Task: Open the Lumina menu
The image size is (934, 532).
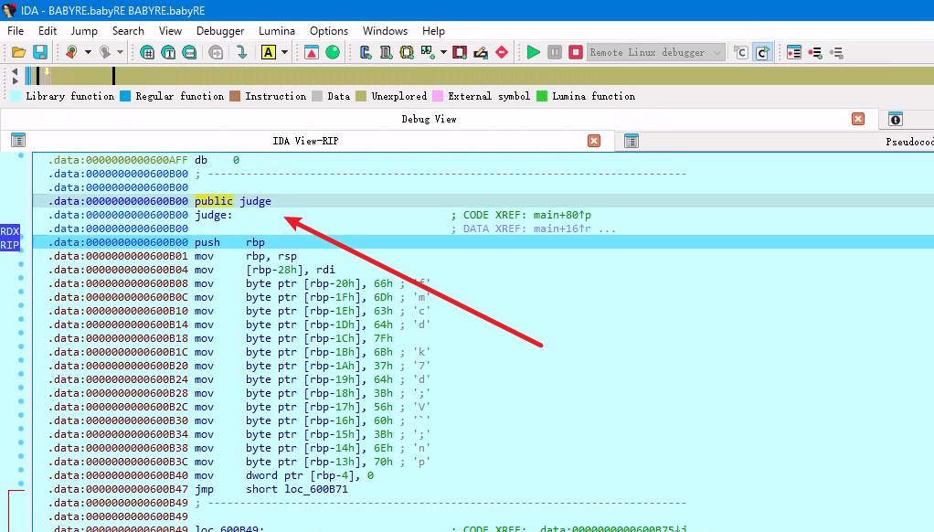Action: [x=276, y=30]
